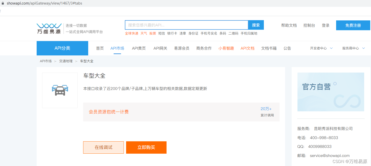Image resolution: width=371 pixels, height=166 pixels.
Task: Click the 立即购买 buy now button
Action: pyautogui.click(x=146, y=147)
